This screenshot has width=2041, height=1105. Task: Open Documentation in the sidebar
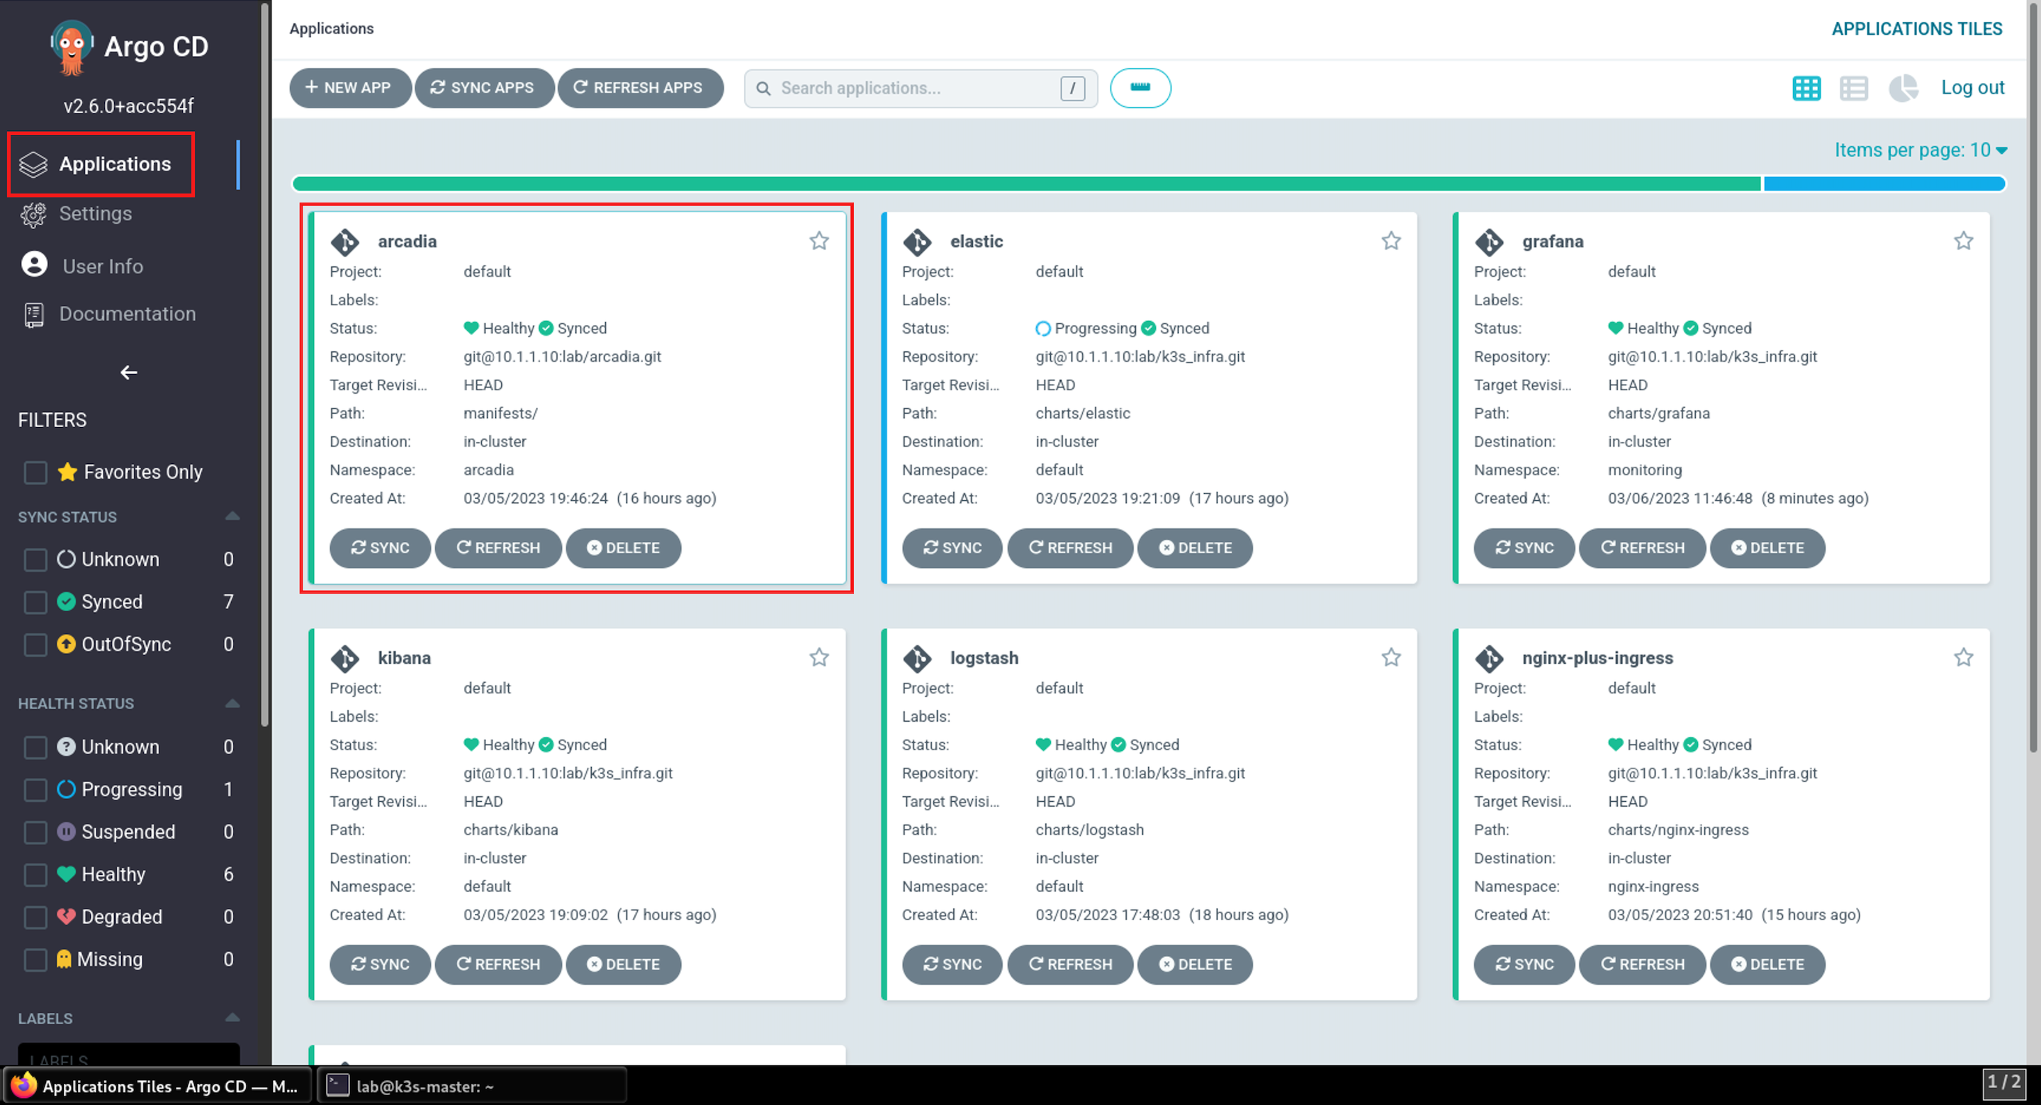[128, 314]
